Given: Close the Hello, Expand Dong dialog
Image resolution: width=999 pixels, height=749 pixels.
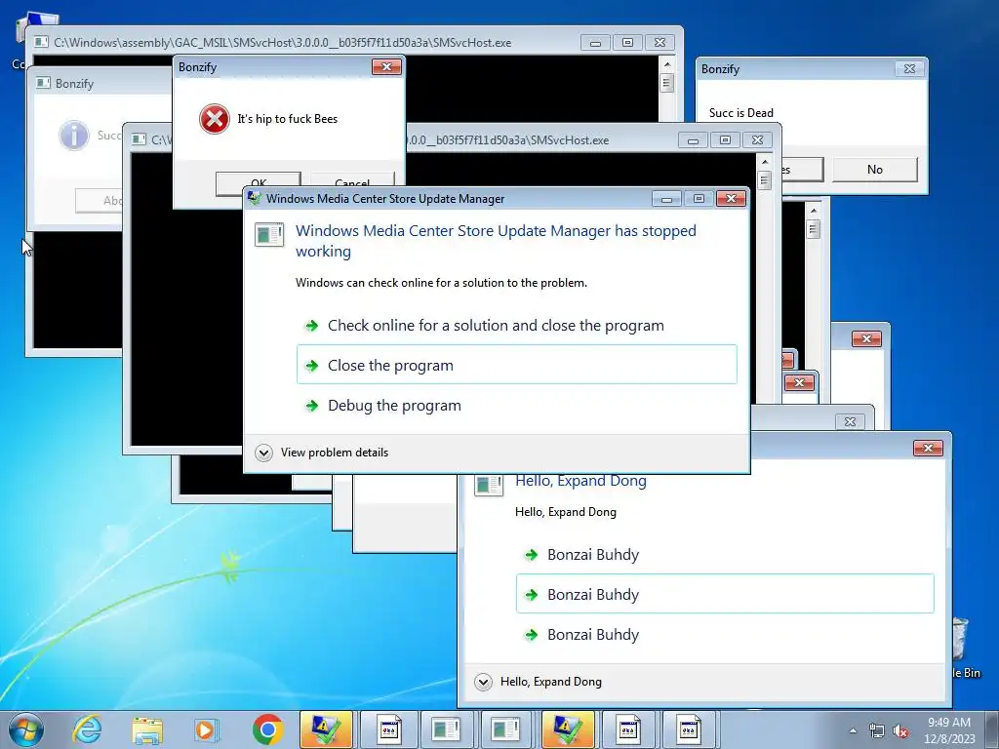Looking at the screenshot, I should point(928,449).
